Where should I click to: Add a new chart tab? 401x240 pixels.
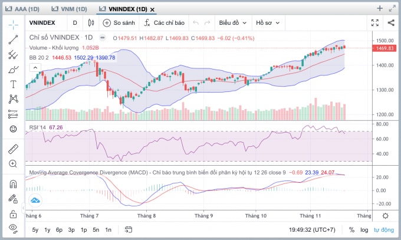(380, 8)
